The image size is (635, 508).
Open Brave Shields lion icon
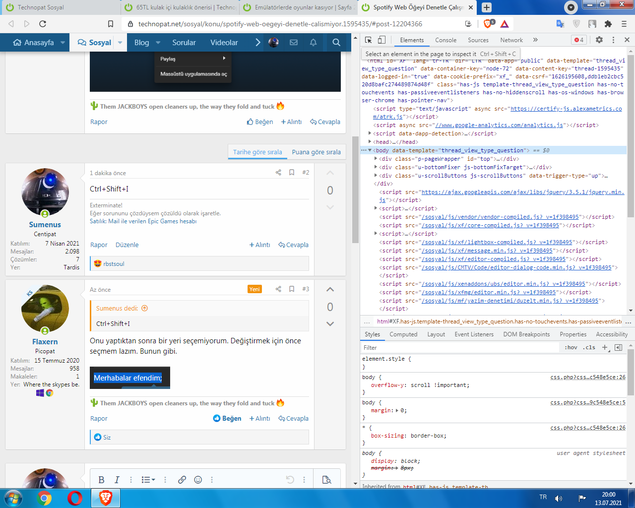487,23
